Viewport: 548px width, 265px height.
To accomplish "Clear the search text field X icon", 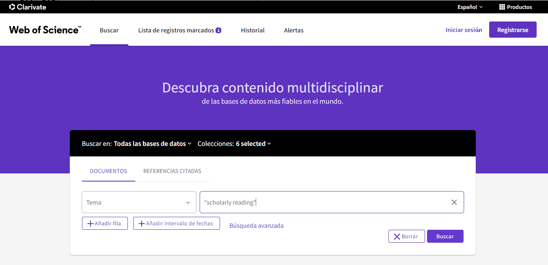I will (x=454, y=202).
